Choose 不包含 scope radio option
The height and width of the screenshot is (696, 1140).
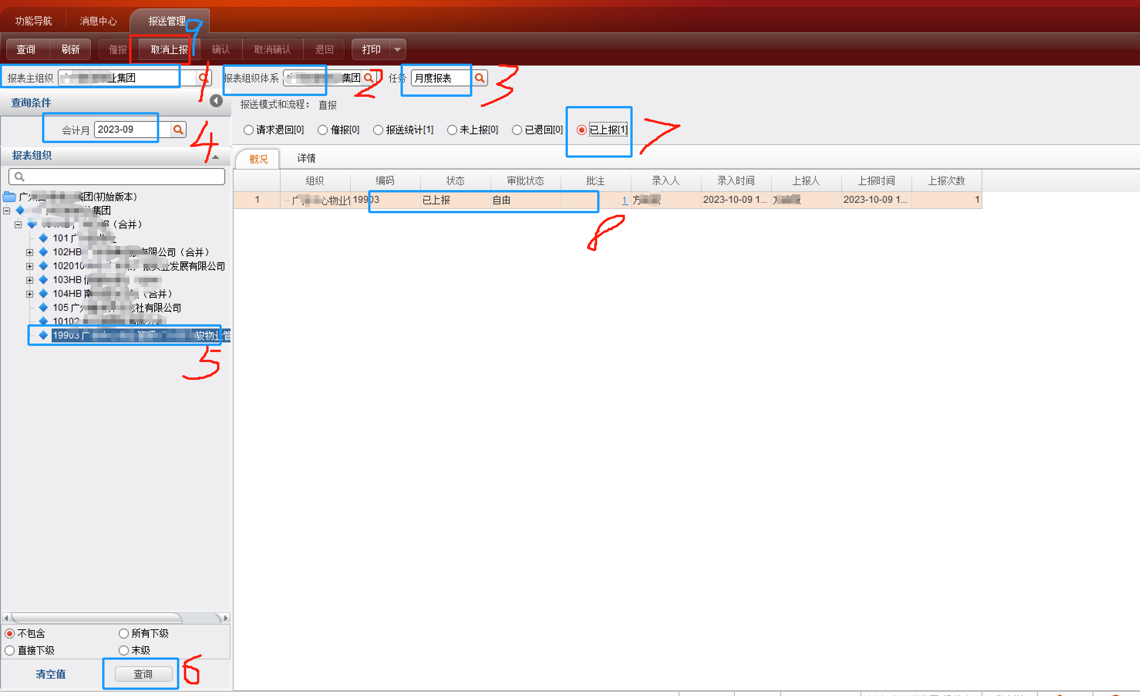[x=9, y=633]
